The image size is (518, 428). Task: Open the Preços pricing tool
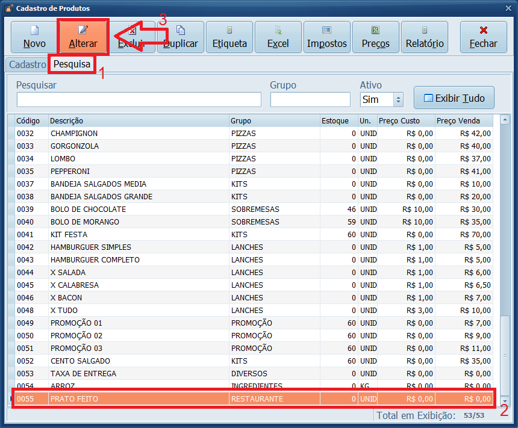(375, 37)
